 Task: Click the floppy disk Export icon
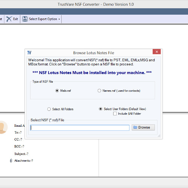click(25, 19)
